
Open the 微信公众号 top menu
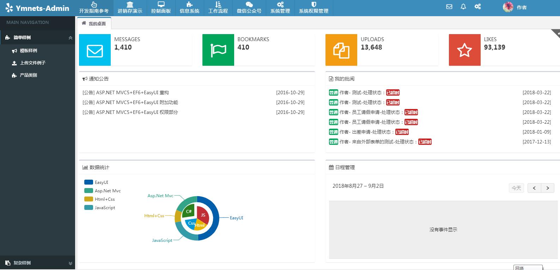coord(249,8)
